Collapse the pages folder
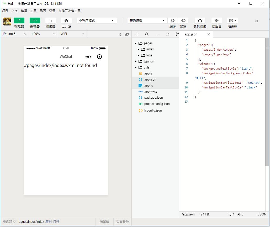Viewport: 270px width, 227px height. (x=136, y=43)
